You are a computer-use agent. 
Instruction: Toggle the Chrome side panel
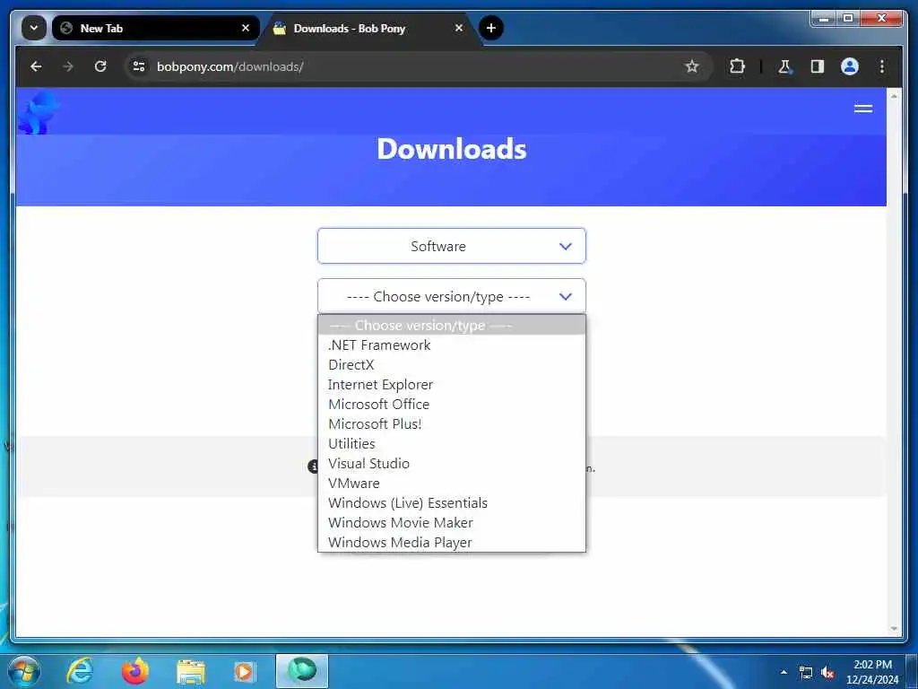818,66
